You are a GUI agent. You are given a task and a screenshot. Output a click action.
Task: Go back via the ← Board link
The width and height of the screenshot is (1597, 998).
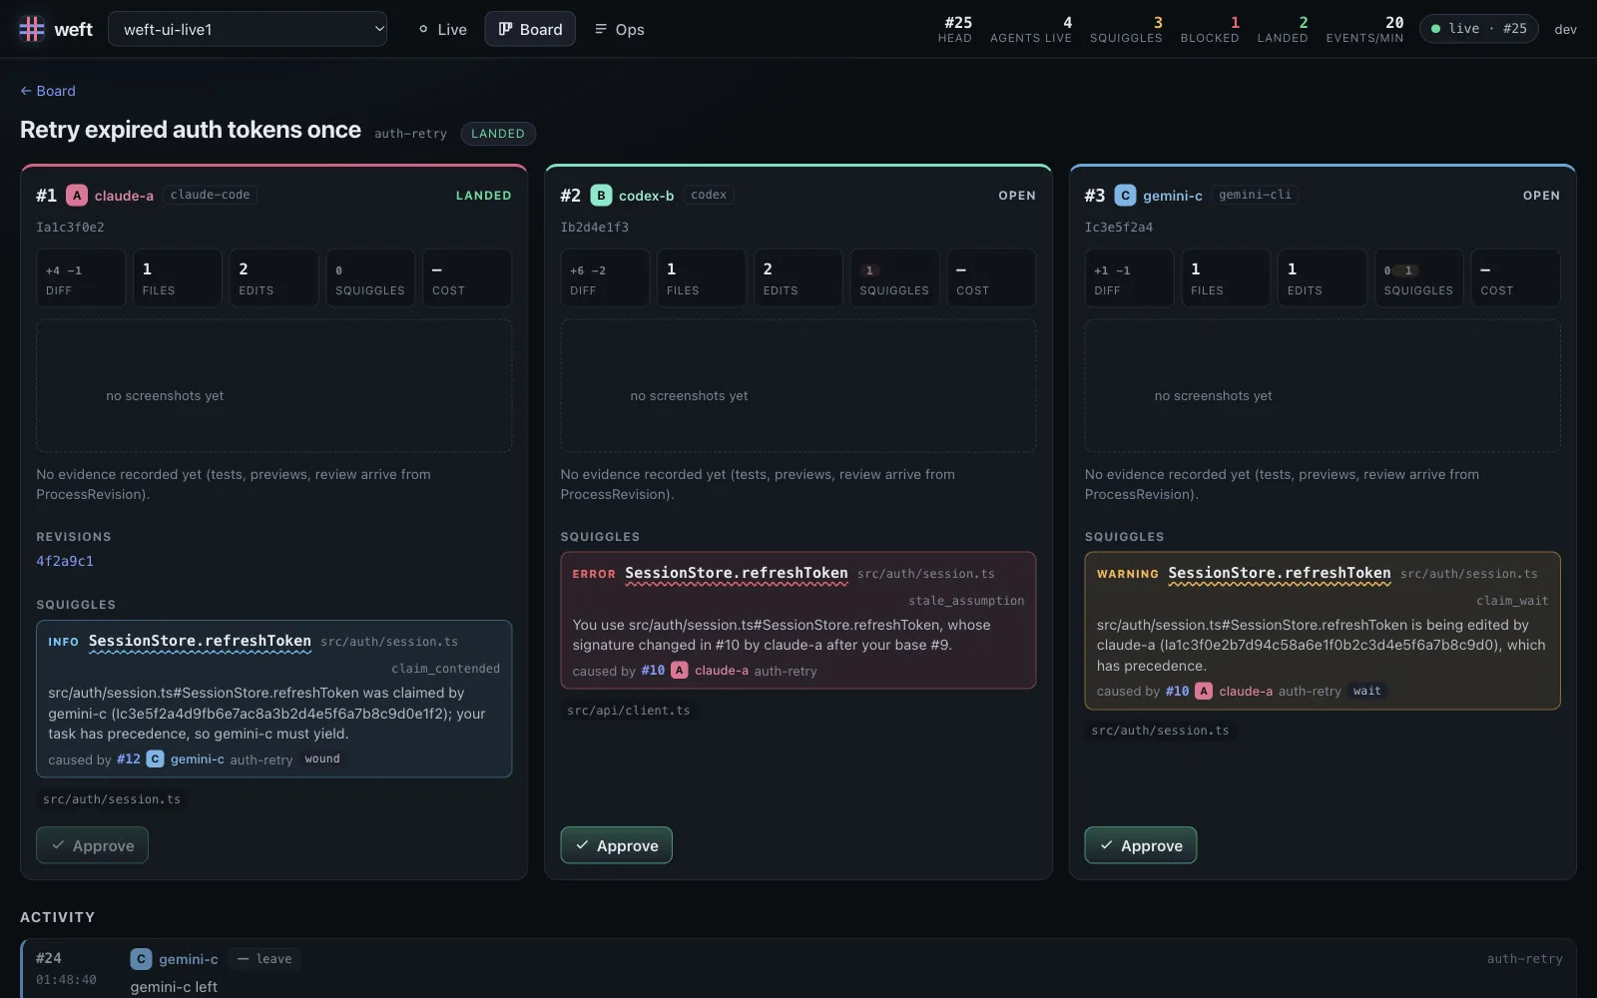click(48, 91)
